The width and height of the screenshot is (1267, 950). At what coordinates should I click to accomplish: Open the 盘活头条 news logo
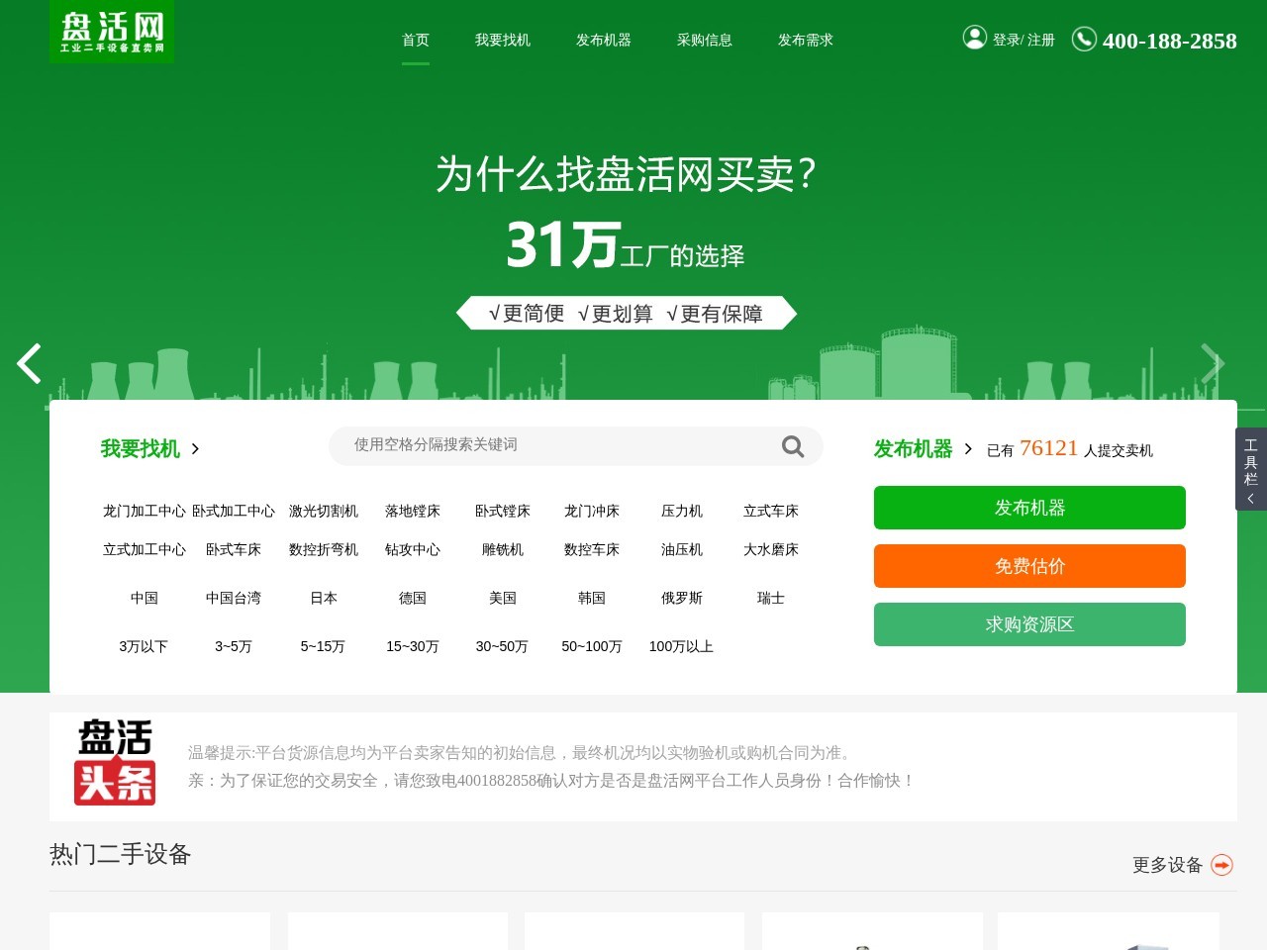coord(115,762)
